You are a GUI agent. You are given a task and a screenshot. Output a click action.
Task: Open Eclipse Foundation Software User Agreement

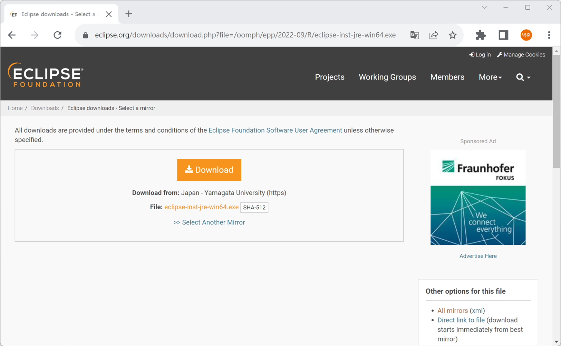275,130
